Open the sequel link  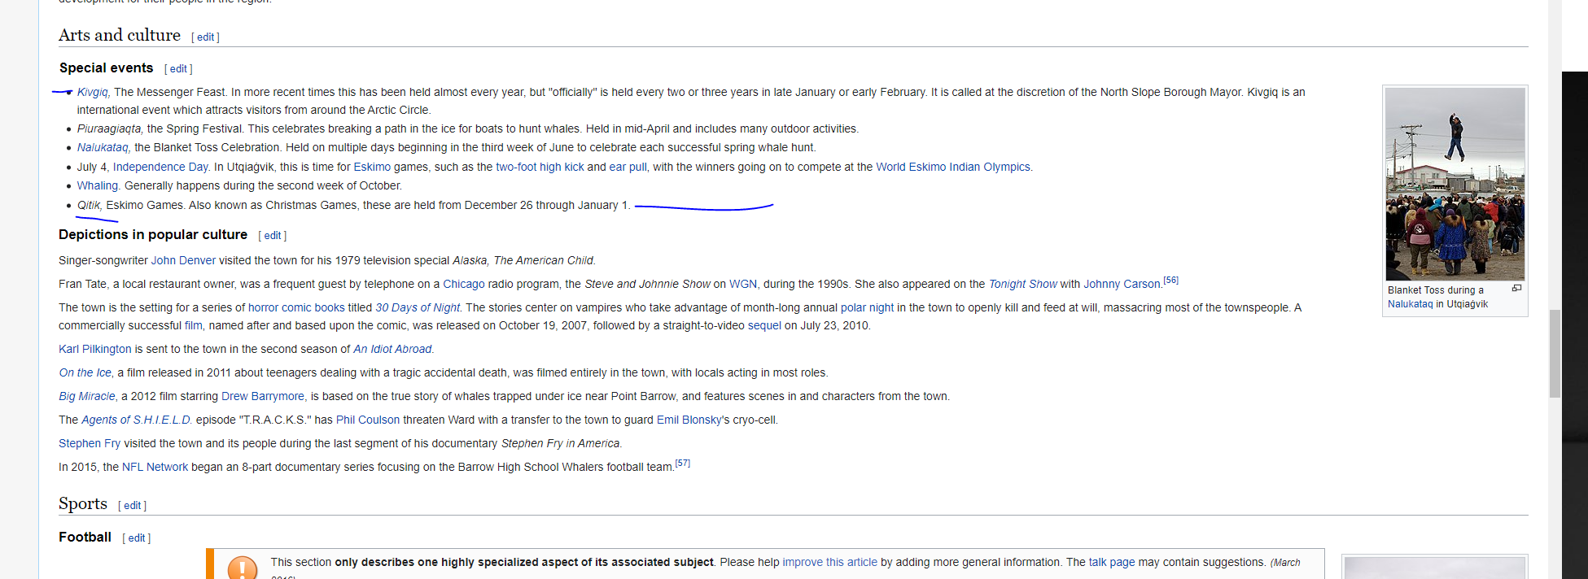(x=764, y=325)
